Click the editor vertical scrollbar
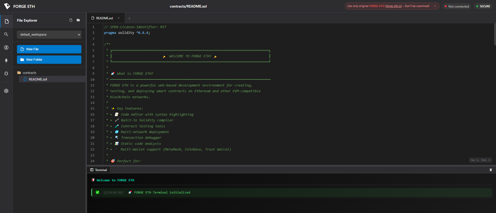 [x=495, y=34]
